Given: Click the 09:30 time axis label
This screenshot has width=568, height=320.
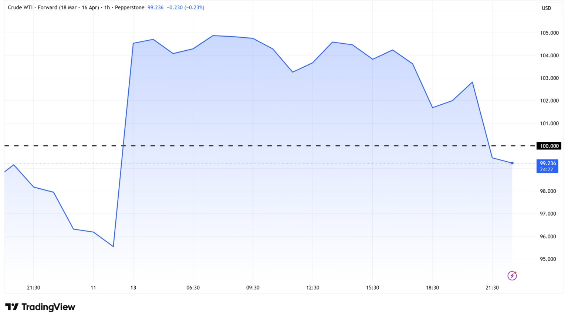Looking at the screenshot, I should click(253, 288).
